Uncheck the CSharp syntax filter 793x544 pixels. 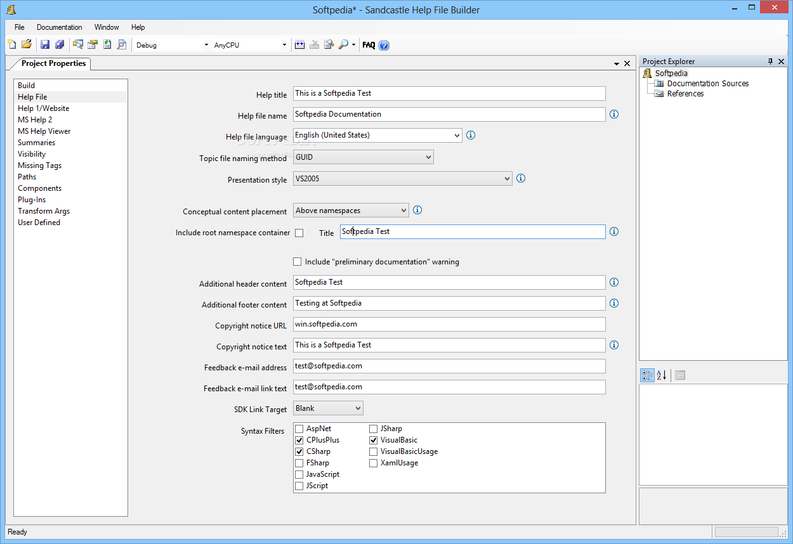tap(299, 451)
